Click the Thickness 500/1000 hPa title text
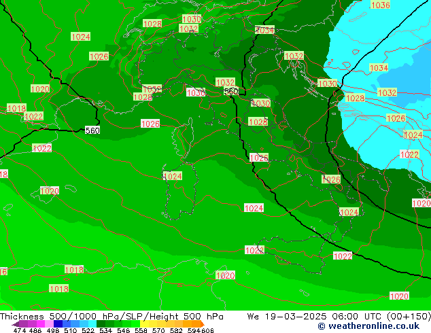Viewport: 431px width, 333px height. click(111, 316)
